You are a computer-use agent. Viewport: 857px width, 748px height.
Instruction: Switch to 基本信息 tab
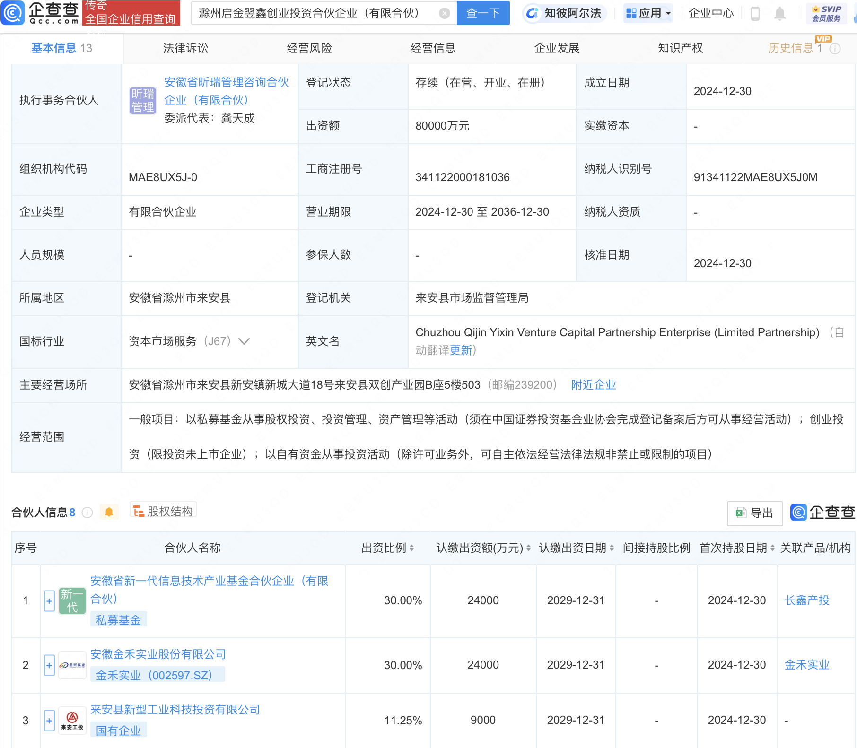pos(61,48)
